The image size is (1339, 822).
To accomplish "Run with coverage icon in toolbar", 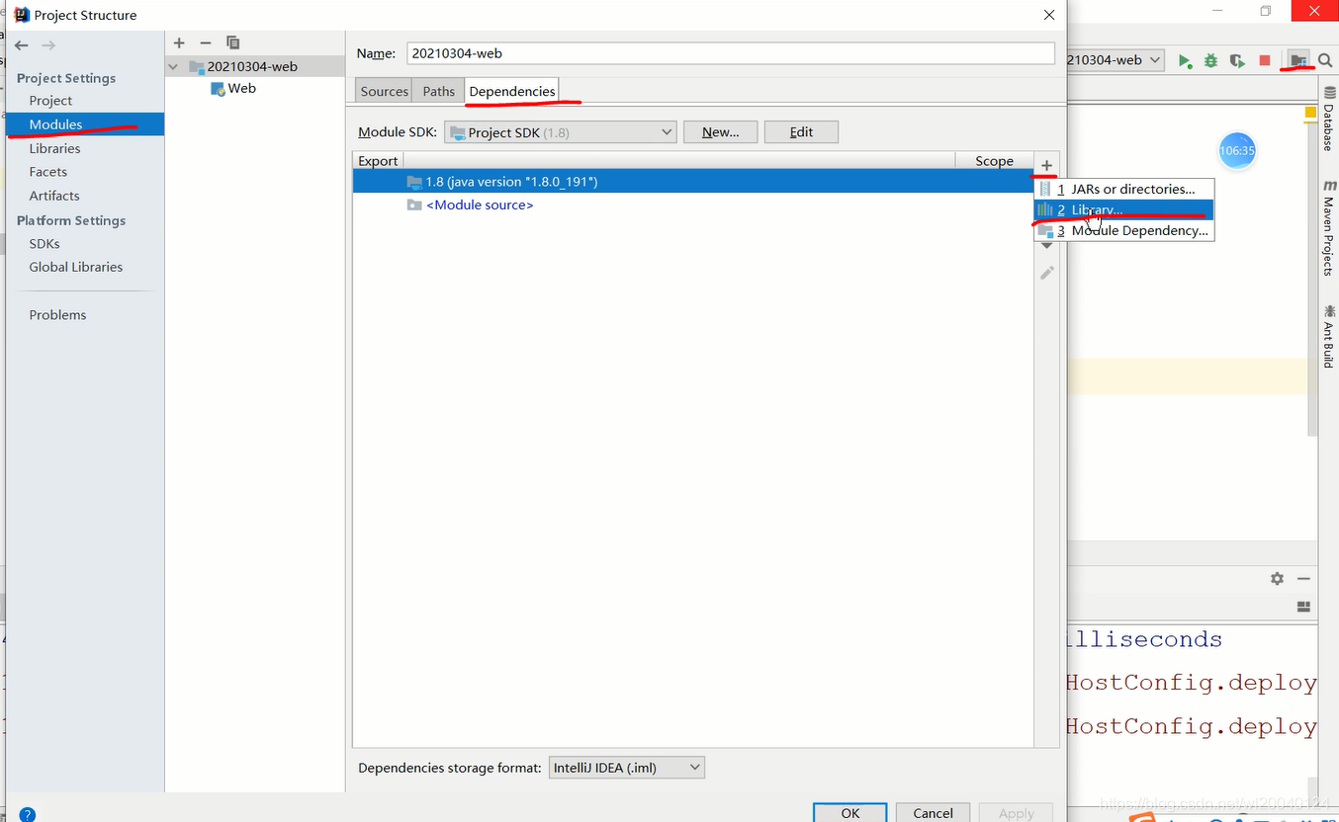I will (x=1237, y=61).
